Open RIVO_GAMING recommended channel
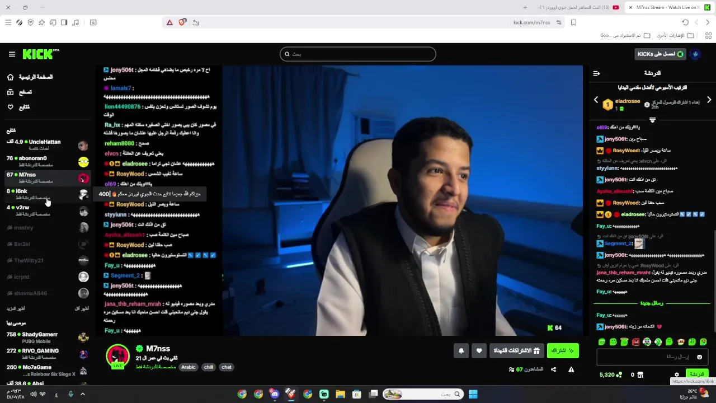This screenshot has width=716, height=403. point(48,353)
